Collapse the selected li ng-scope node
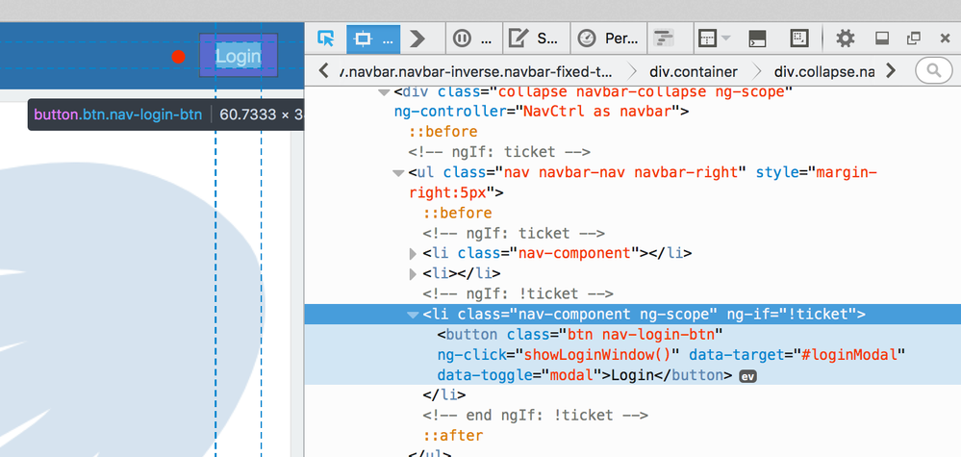 pos(413,315)
